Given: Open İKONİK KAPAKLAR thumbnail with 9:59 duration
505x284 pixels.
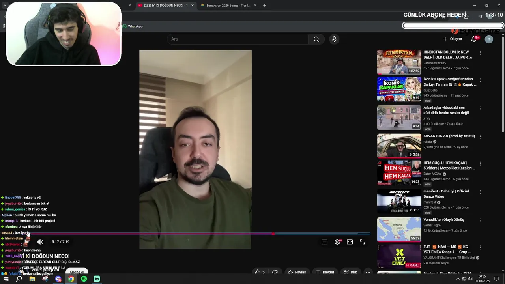Looking at the screenshot, I should click(x=399, y=89).
